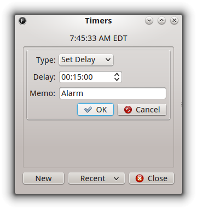The width and height of the screenshot is (197, 209).
Task: Expand the Recent timers dropdown button
Action: point(96,178)
